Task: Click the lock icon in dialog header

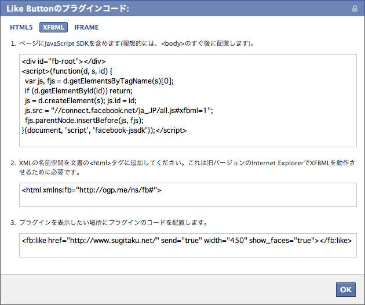Action: coord(355,9)
